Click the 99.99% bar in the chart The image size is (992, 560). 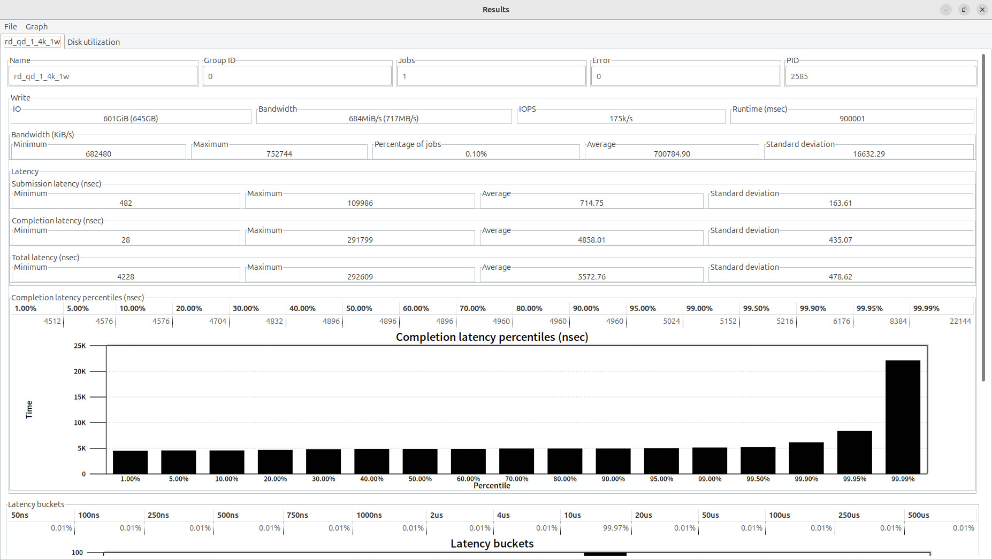[903, 417]
